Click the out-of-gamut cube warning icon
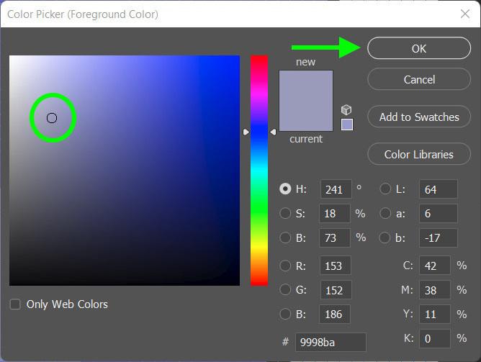Viewport: 481px width, 362px height. point(346,109)
